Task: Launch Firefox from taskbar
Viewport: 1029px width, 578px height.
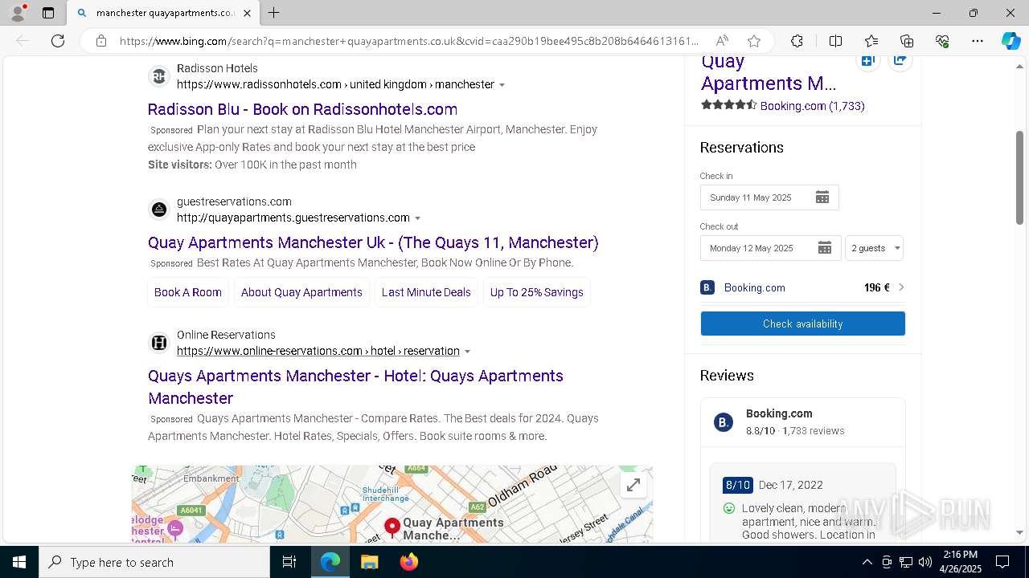Action: coord(408,562)
